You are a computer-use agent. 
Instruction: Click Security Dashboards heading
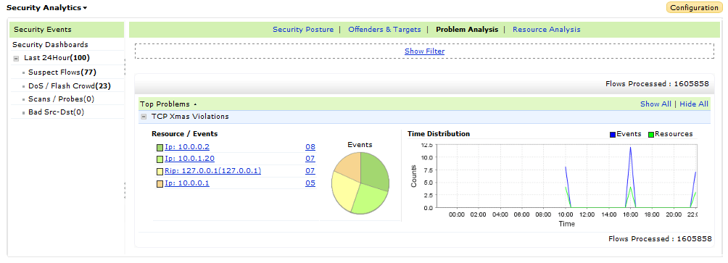(x=50, y=44)
